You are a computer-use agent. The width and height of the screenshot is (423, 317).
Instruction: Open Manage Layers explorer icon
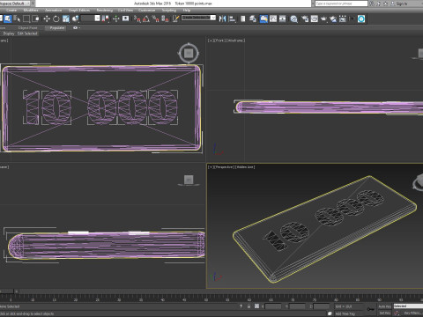tap(253, 19)
